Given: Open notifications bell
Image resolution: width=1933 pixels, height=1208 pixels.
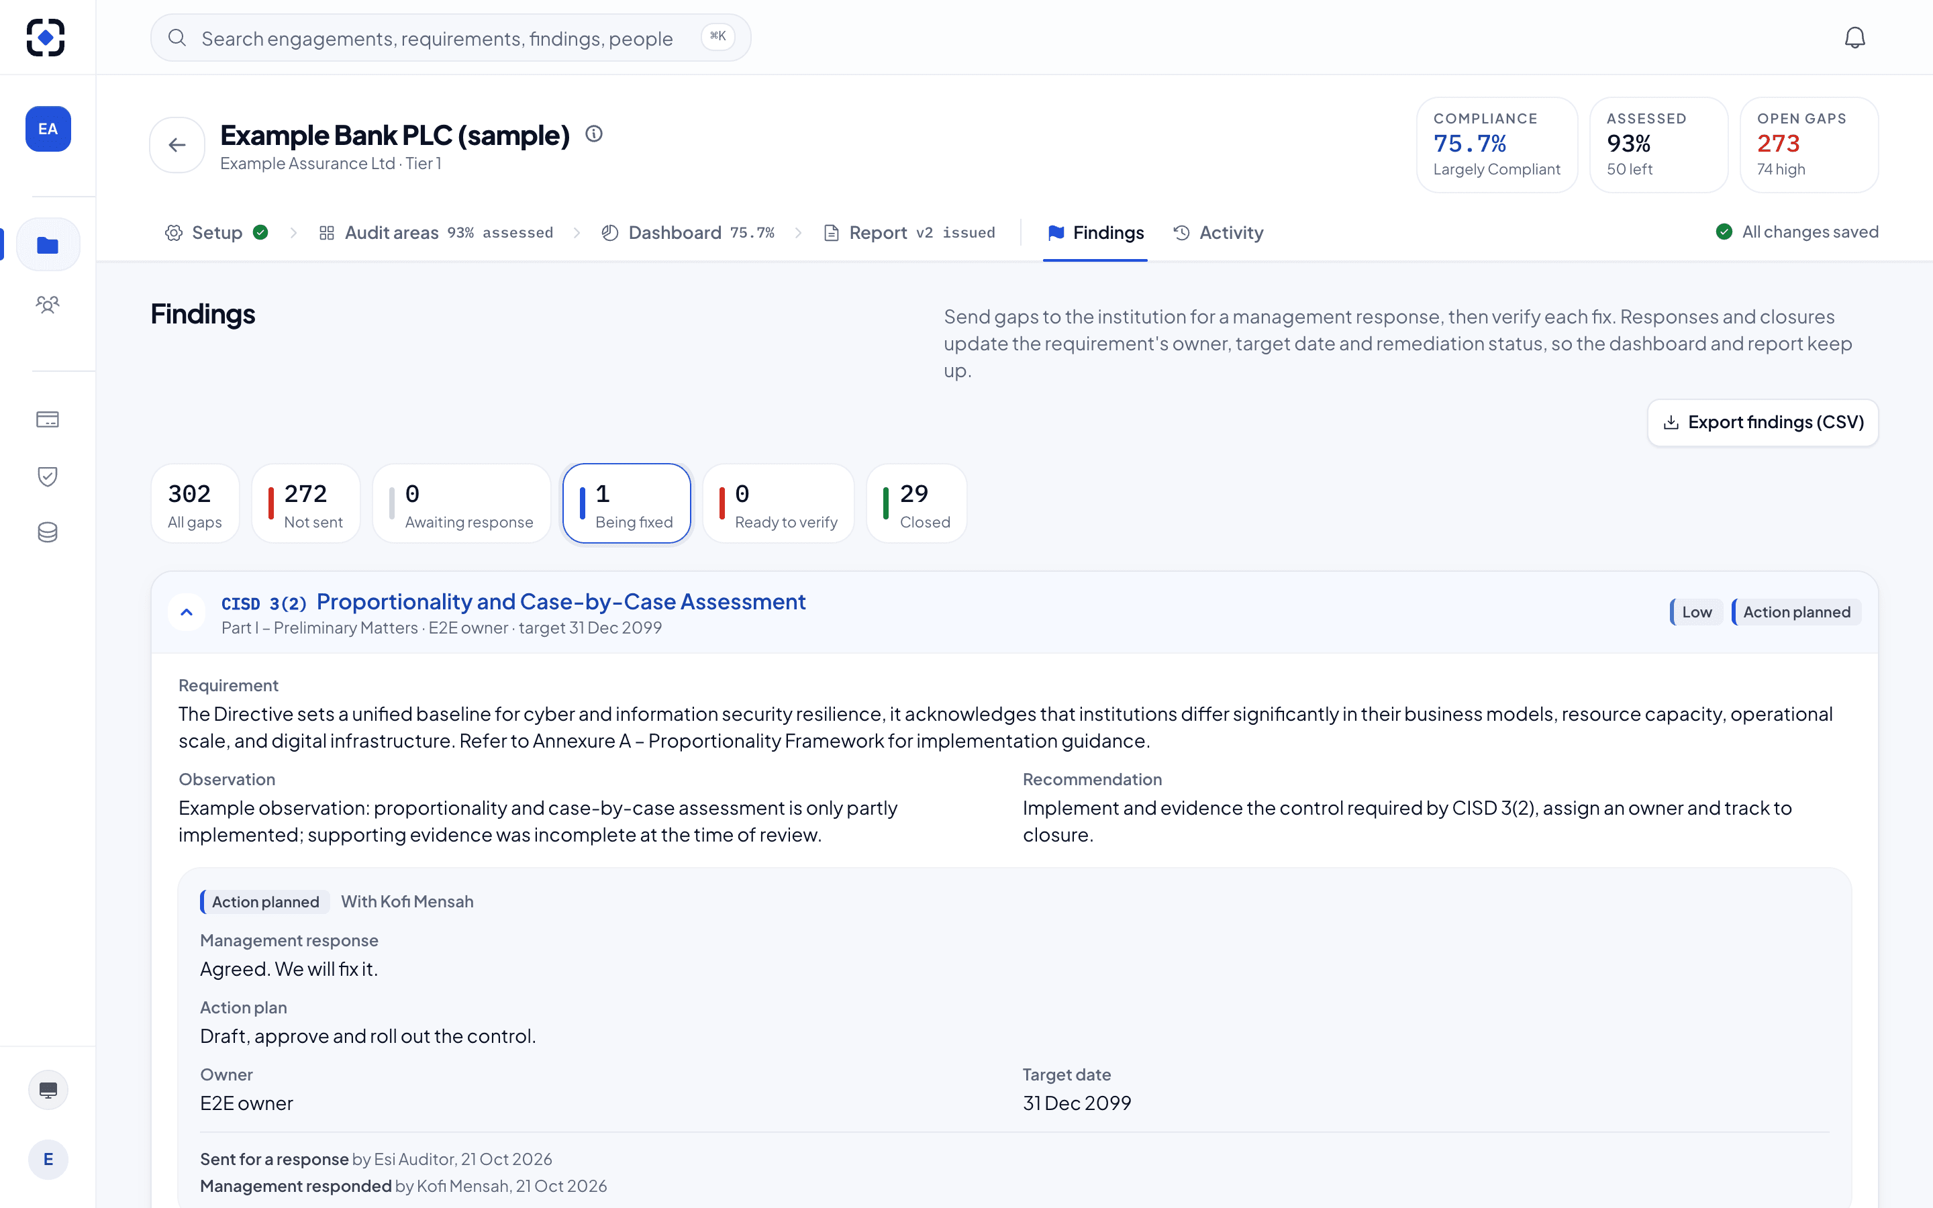Looking at the screenshot, I should (1854, 38).
